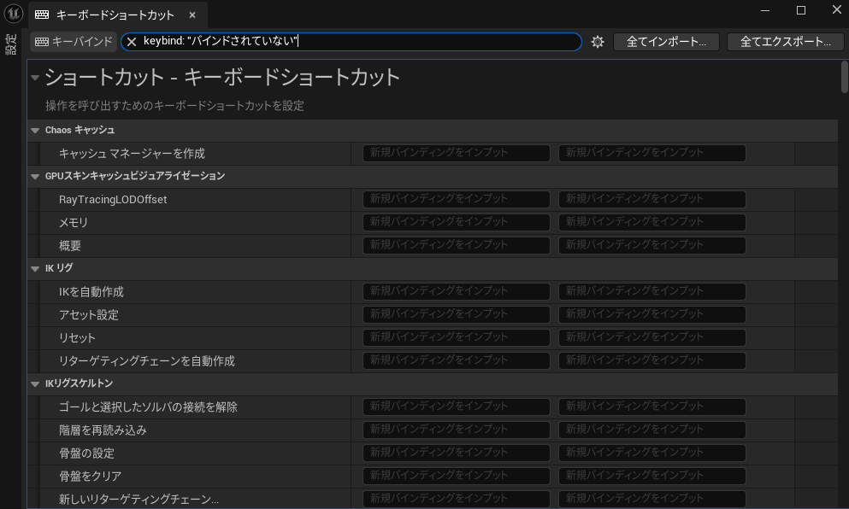
Task: Click the vertical scrollbar thumb
Action: pos(845,77)
